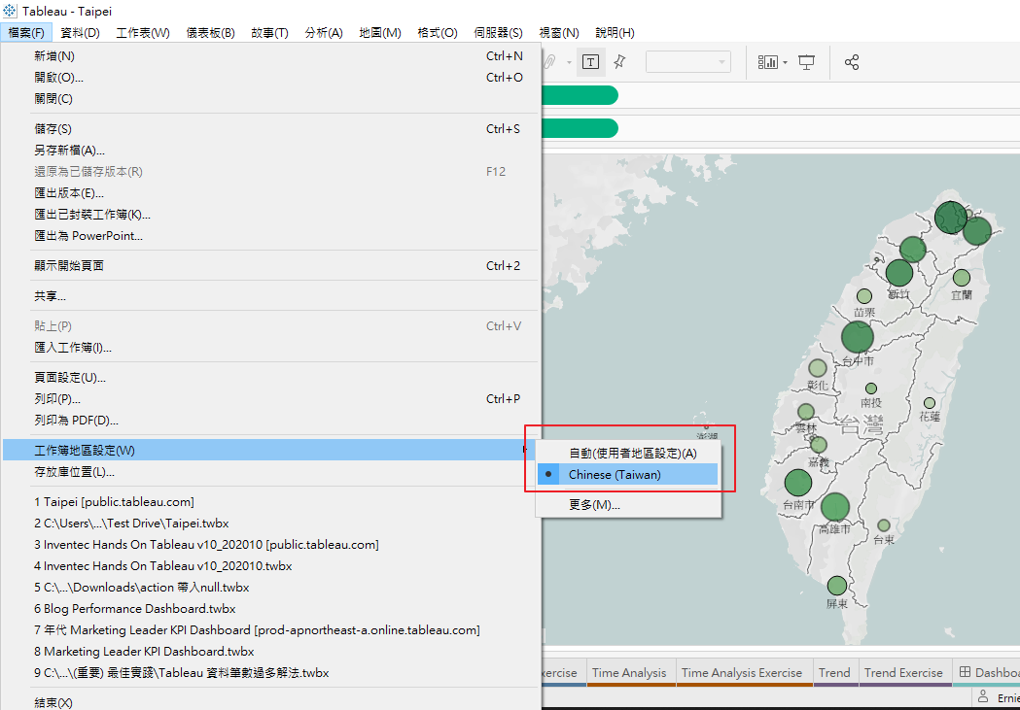Choose 開啟(O)... from File menu
Image resolution: width=1020 pixels, height=710 pixels.
click(x=270, y=78)
